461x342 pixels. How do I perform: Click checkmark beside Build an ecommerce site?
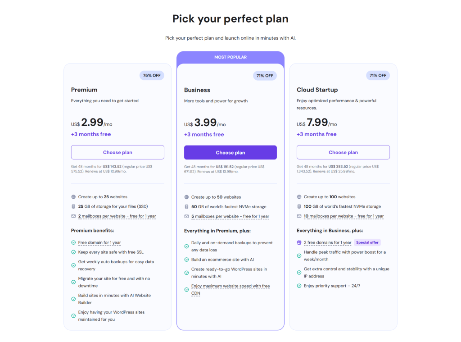click(x=186, y=260)
